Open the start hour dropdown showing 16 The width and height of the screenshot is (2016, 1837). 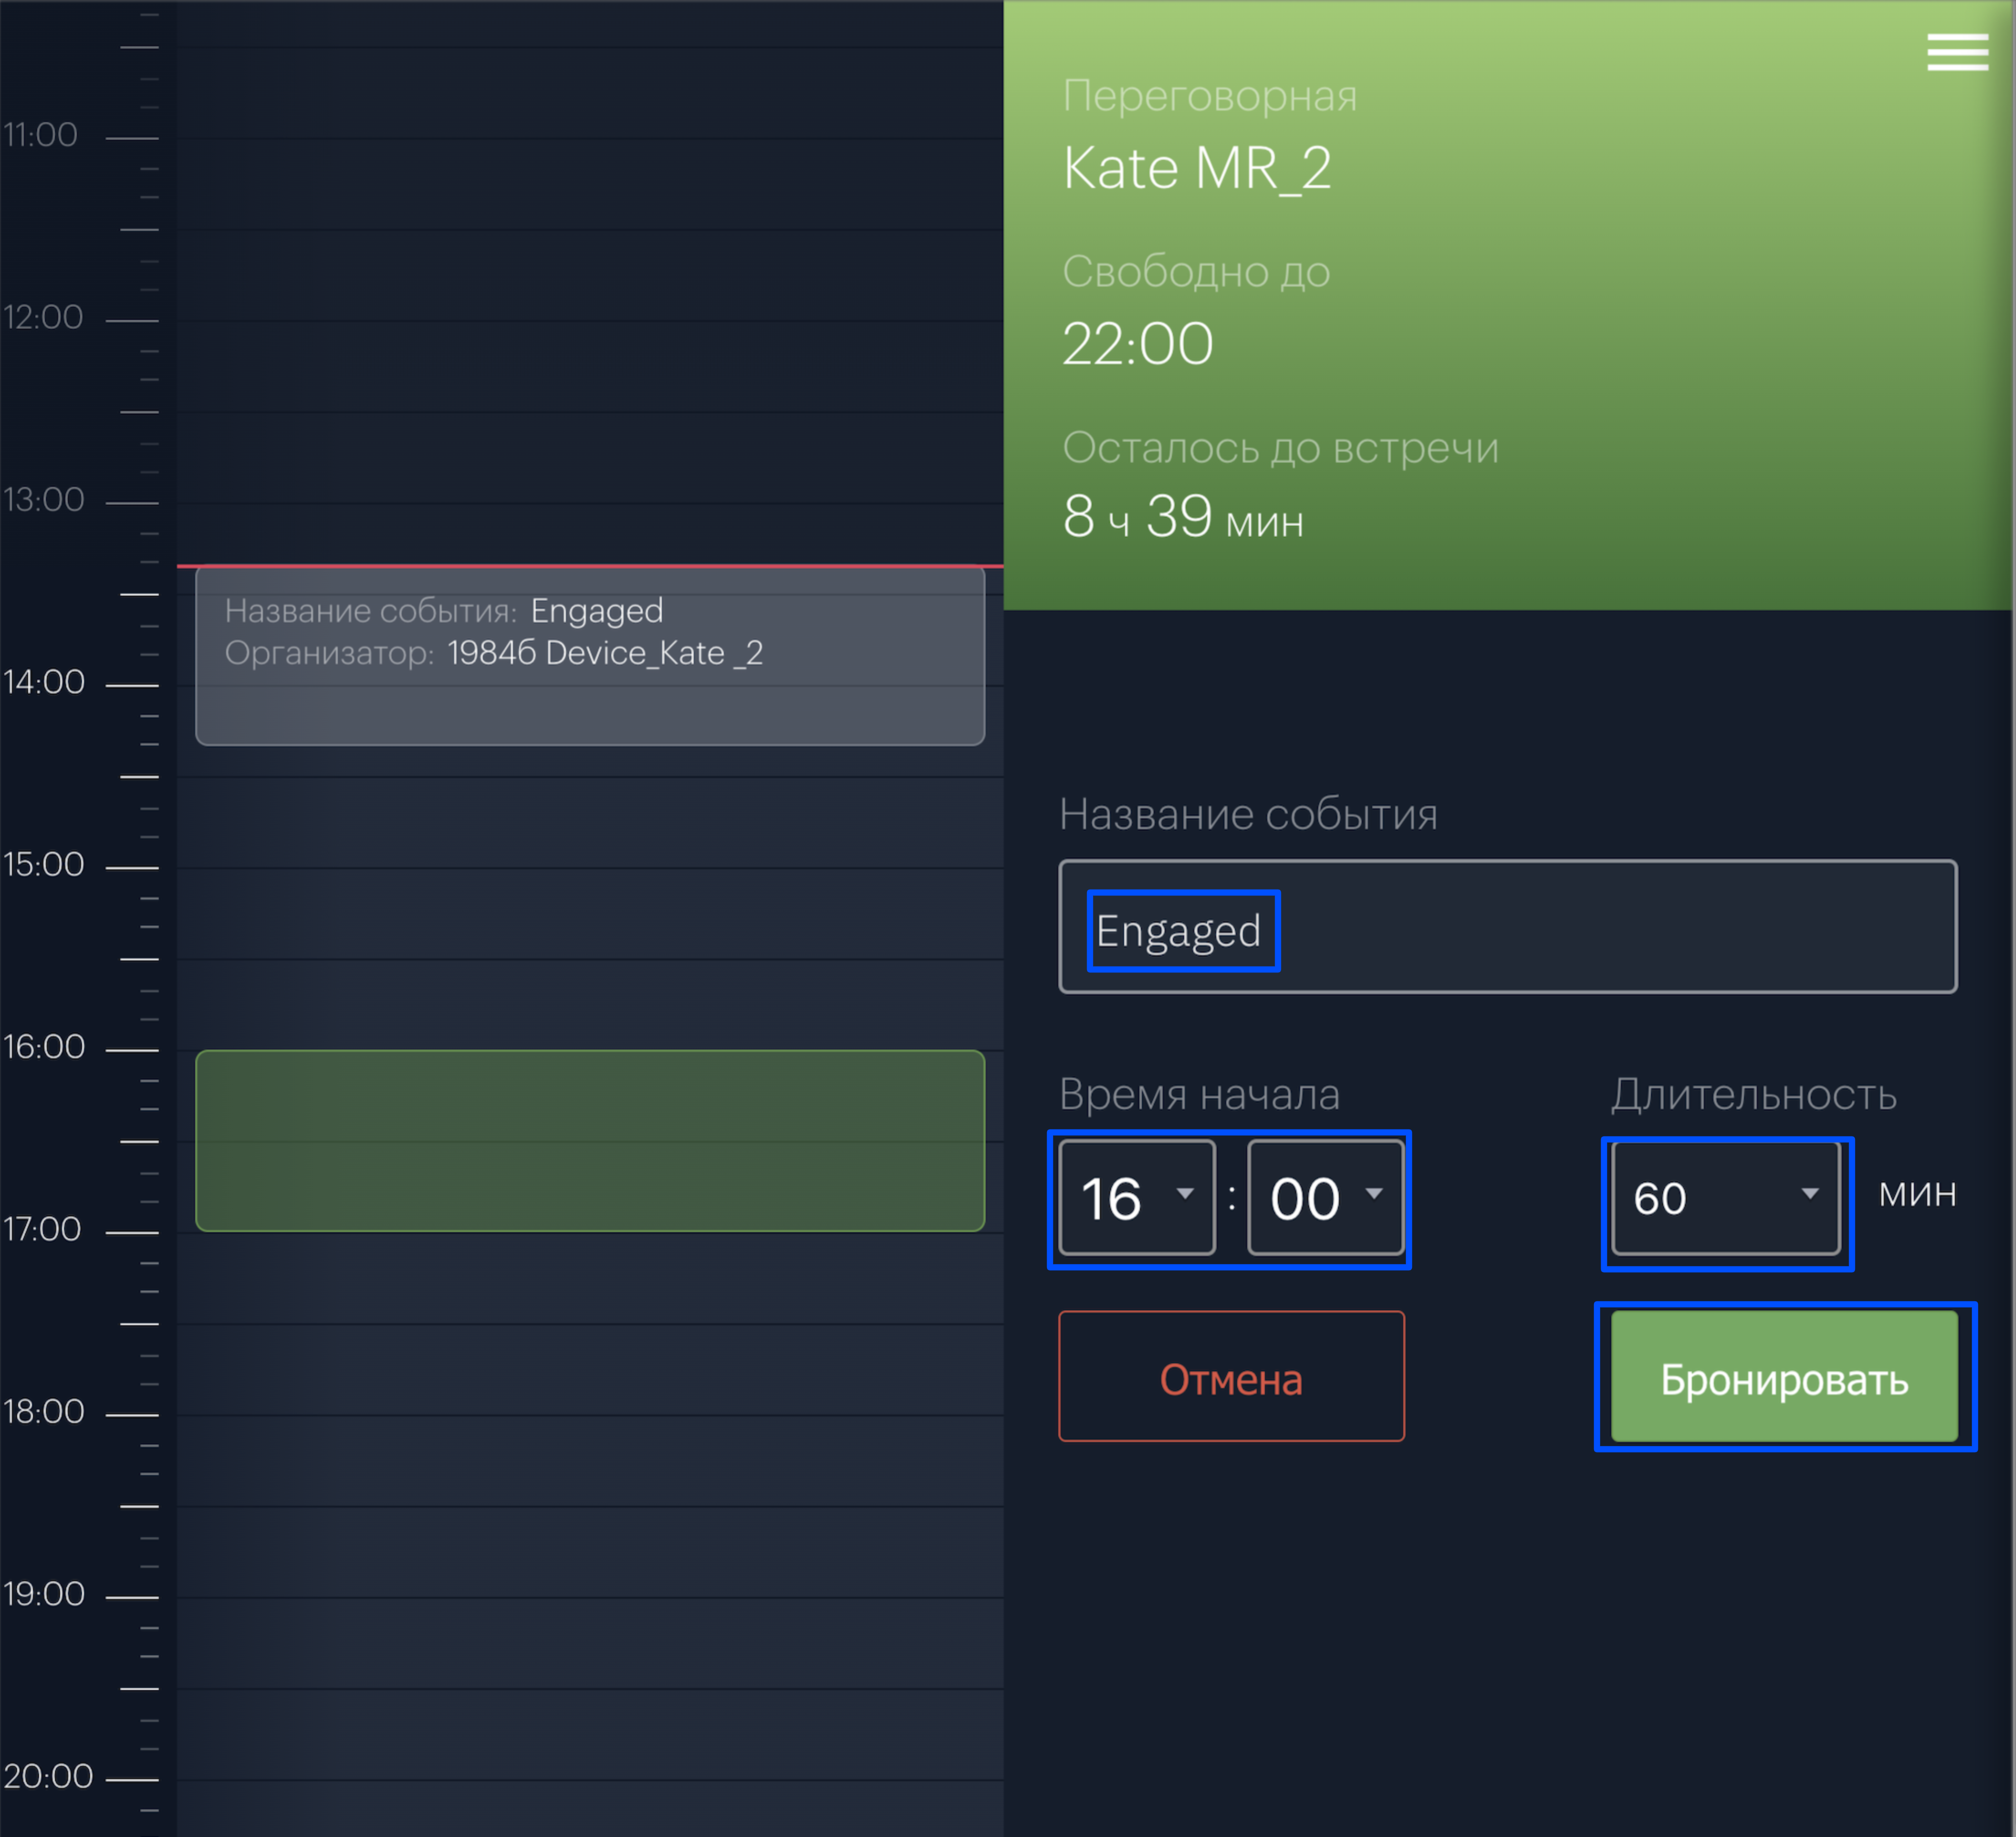click(1137, 1197)
